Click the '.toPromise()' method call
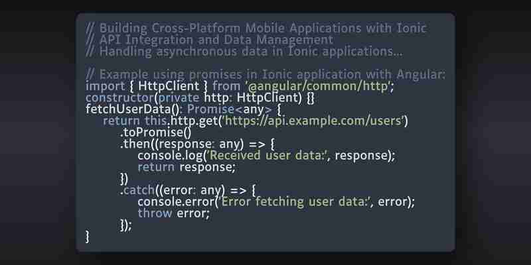This screenshot has height=265, width=531. pyautogui.click(x=156, y=132)
